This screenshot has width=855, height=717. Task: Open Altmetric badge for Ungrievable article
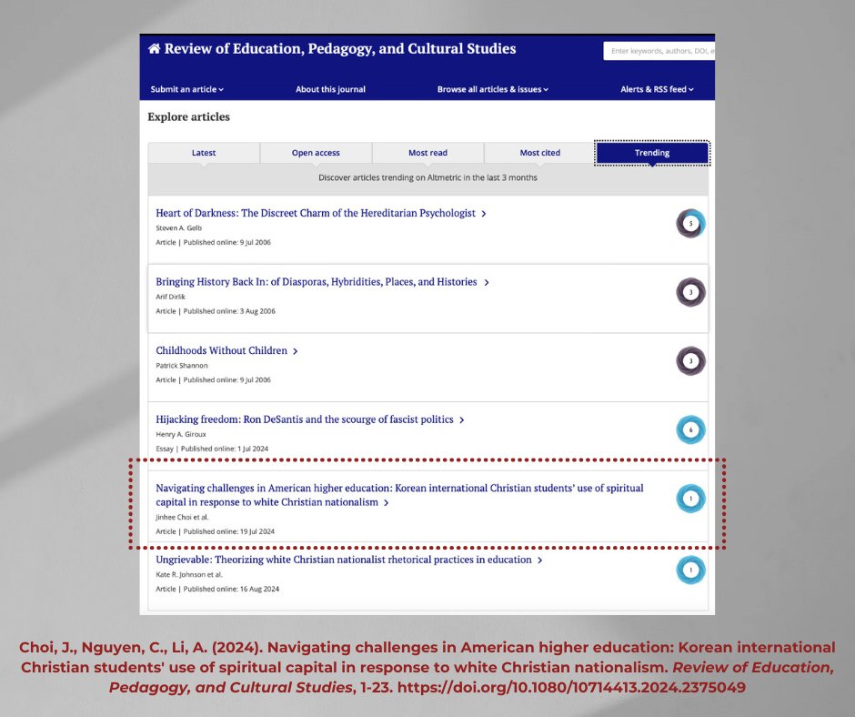691,570
